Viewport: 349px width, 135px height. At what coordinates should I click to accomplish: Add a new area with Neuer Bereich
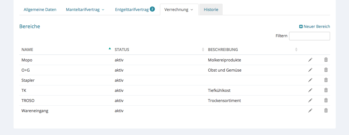pyautogui.click(x=315, y=26)
